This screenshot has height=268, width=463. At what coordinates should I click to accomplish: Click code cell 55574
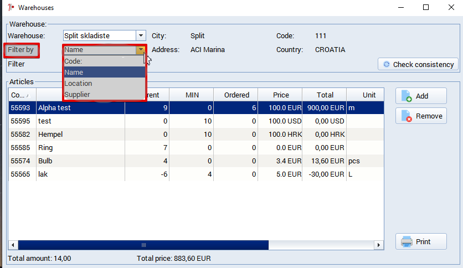coord(22,161)
